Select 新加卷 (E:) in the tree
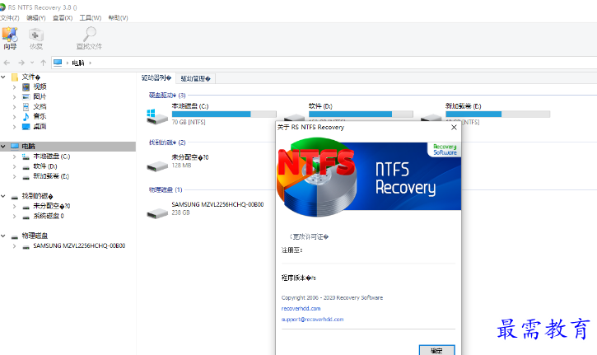 click(x=51, y=176)
